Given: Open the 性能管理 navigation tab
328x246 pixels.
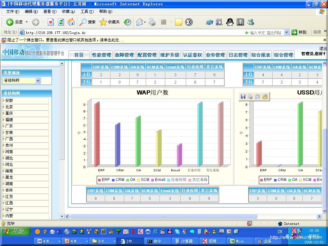Looking at the screenshot, I should pyautogui.click(x=102, y=55).
